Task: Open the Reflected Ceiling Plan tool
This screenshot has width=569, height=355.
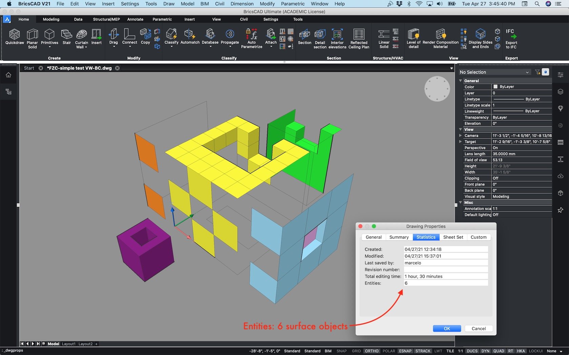Action: pyautogui.click(x=359, y=34)
